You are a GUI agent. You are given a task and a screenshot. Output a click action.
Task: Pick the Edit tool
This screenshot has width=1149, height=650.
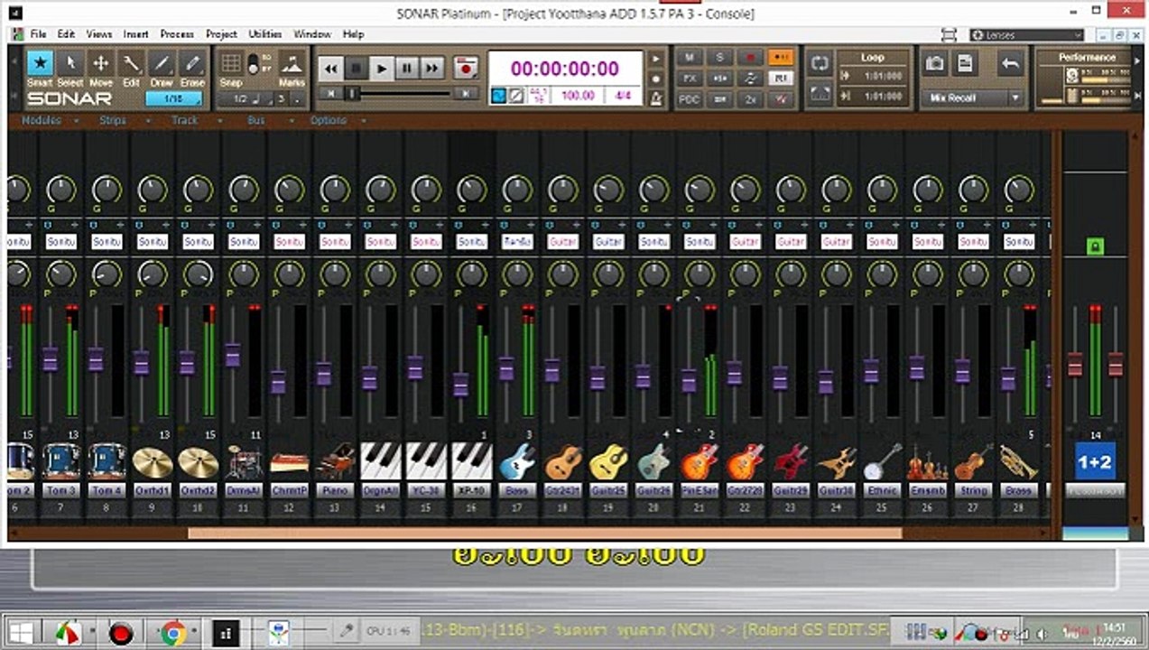tap(132, 65)
